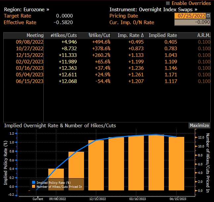Click the #Hikes/Cuts column header
The height and width of the screenshot is (202, 214).
tap(64, 35)
